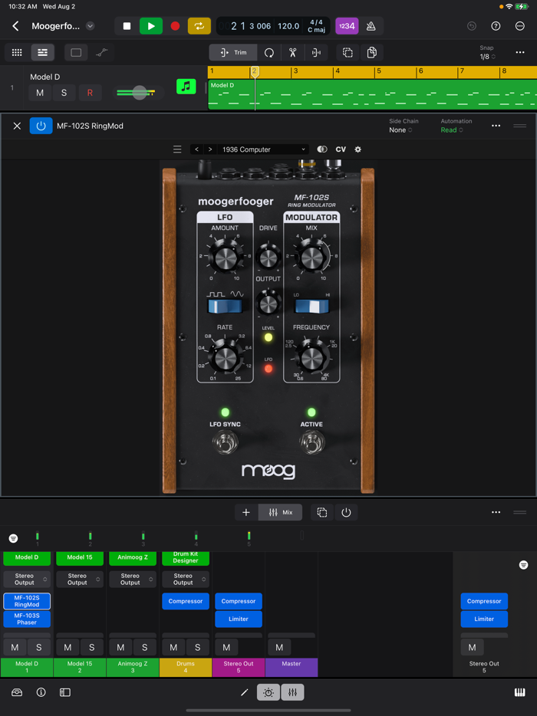Adjust the Model D track volume slider

(x=140, y=93)
